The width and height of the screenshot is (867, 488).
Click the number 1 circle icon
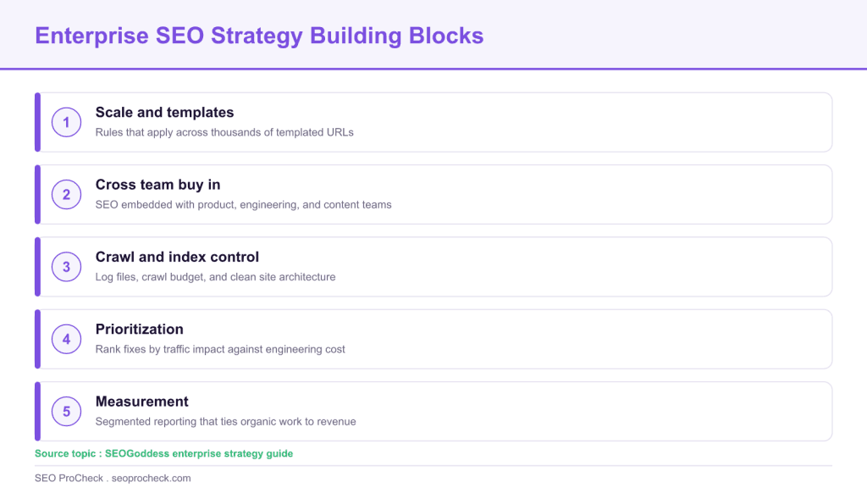[66, 122]
